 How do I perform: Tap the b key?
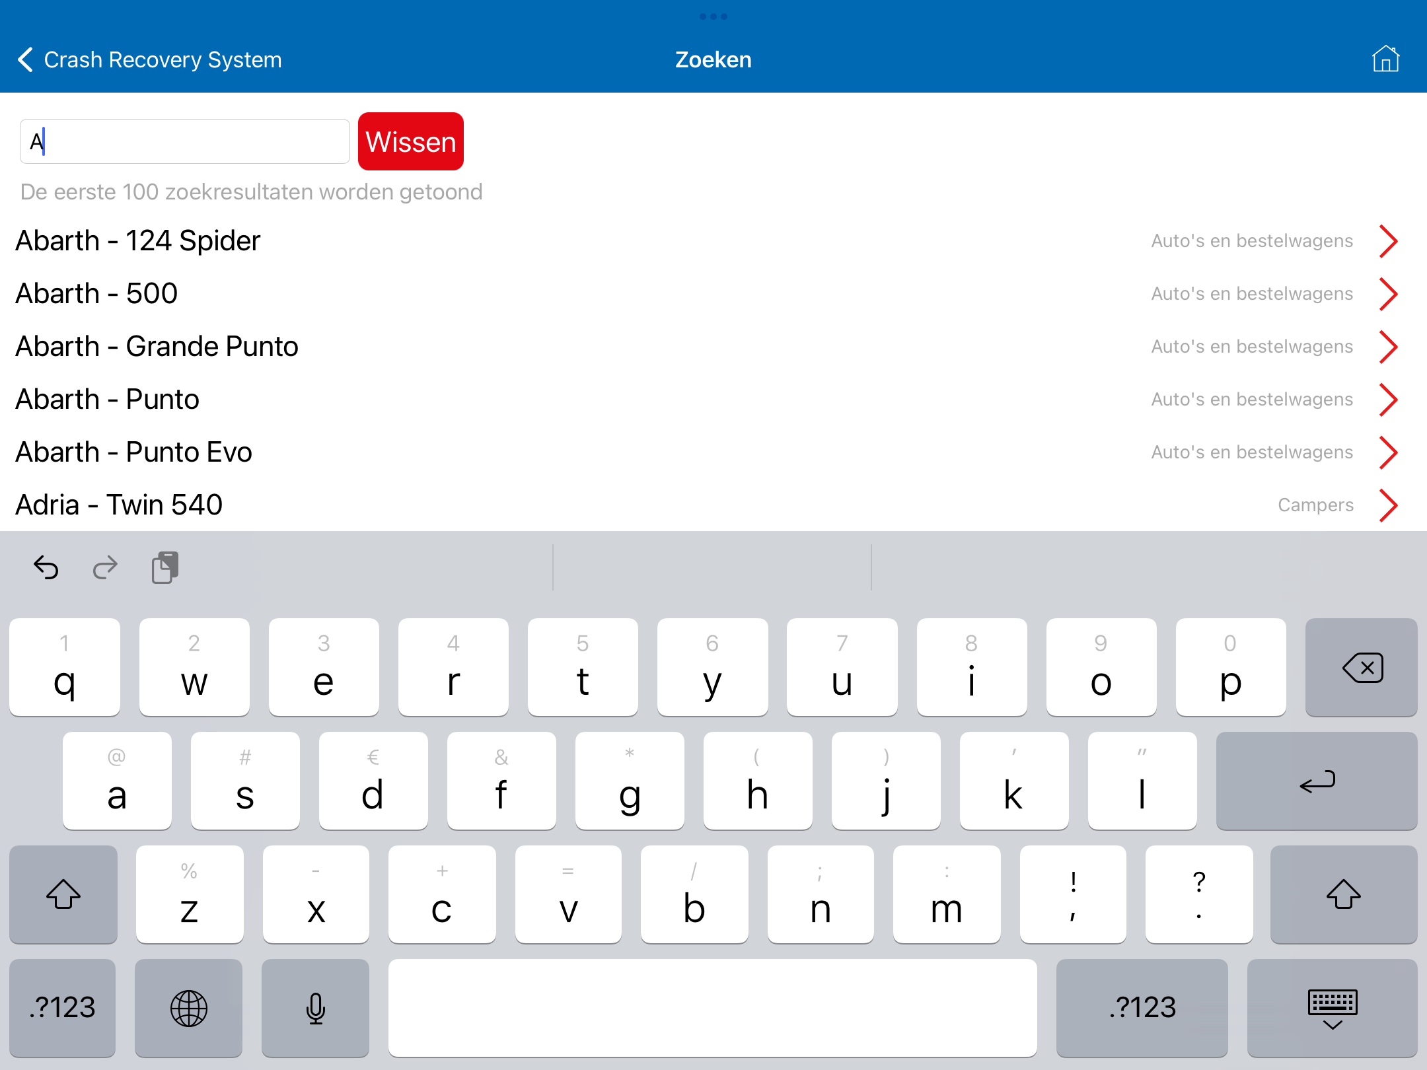click(694, 894)
